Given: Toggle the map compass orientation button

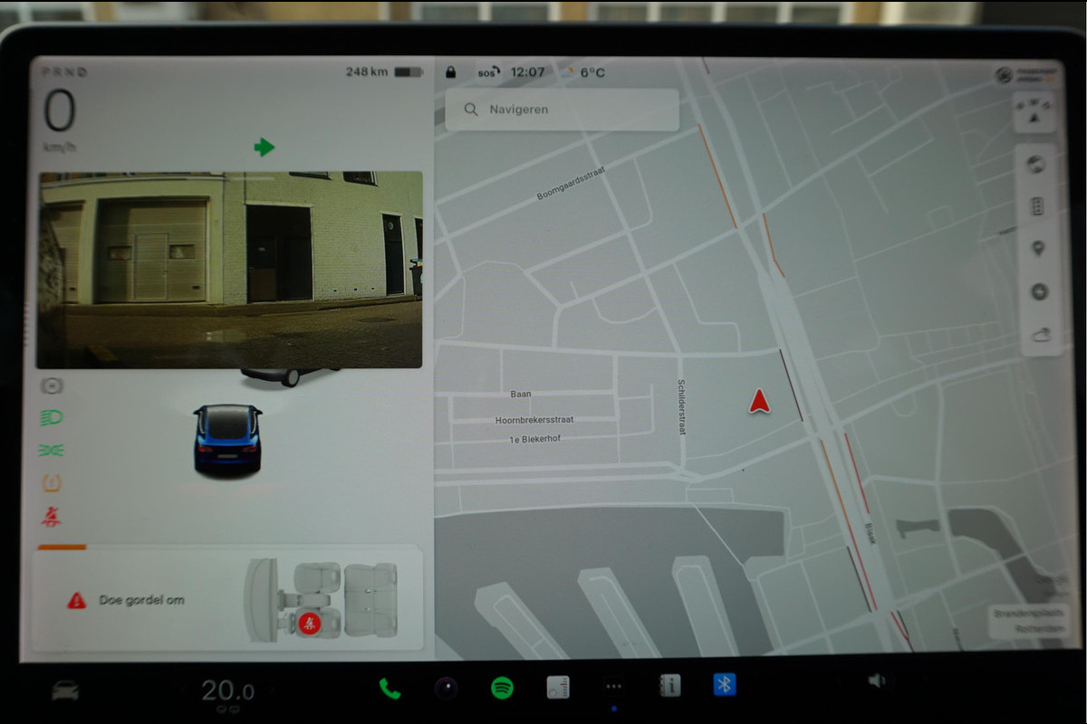Looking at the screenshot, I should click(1037, 112).
